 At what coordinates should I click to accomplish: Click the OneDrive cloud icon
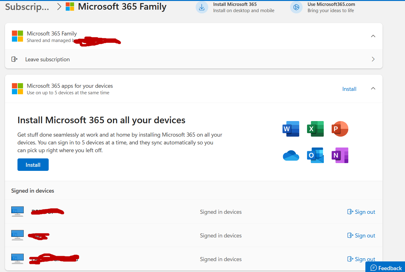tap(291, 155)
